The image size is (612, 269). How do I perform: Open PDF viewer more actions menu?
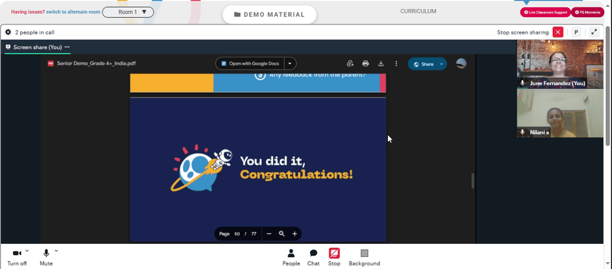(396, 63)
